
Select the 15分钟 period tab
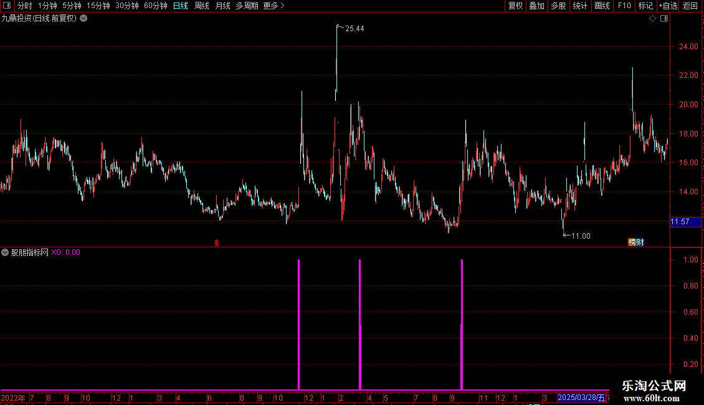click(98, 6)
